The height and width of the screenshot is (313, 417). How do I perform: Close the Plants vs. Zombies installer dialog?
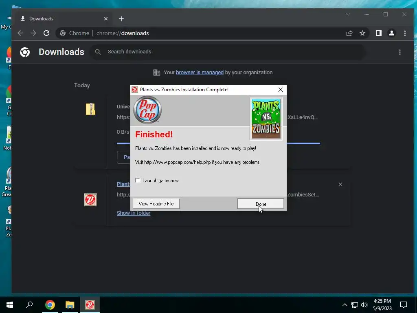click(x=280, y=90)
